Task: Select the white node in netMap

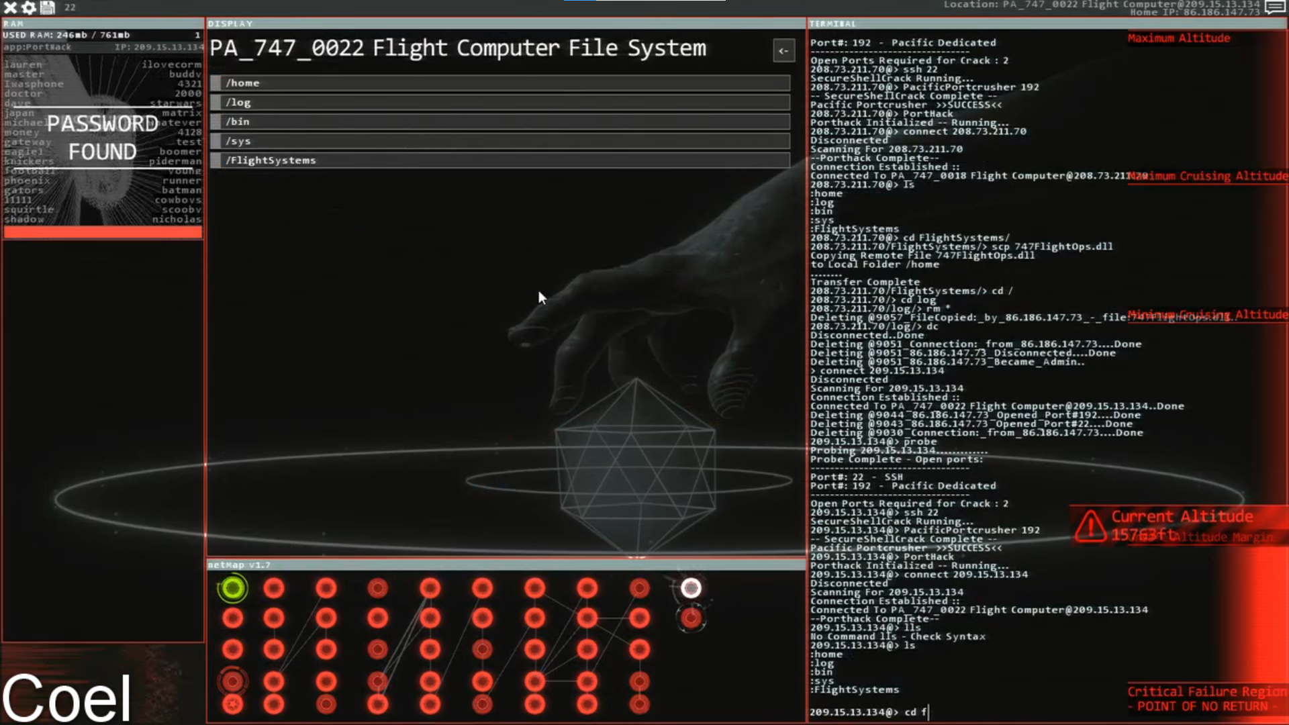Action: [691, 587]
